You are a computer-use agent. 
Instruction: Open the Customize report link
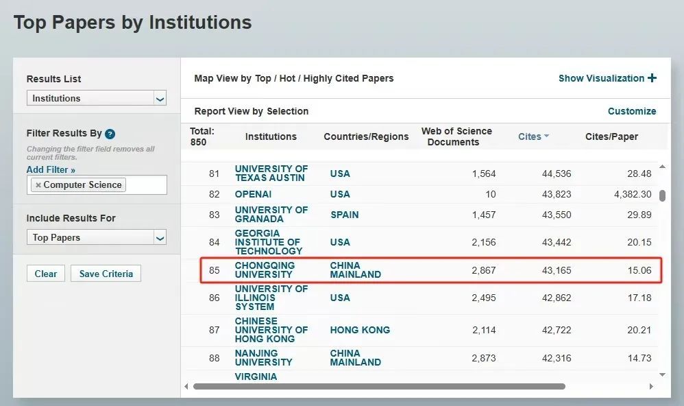click(x=631, y=111)
